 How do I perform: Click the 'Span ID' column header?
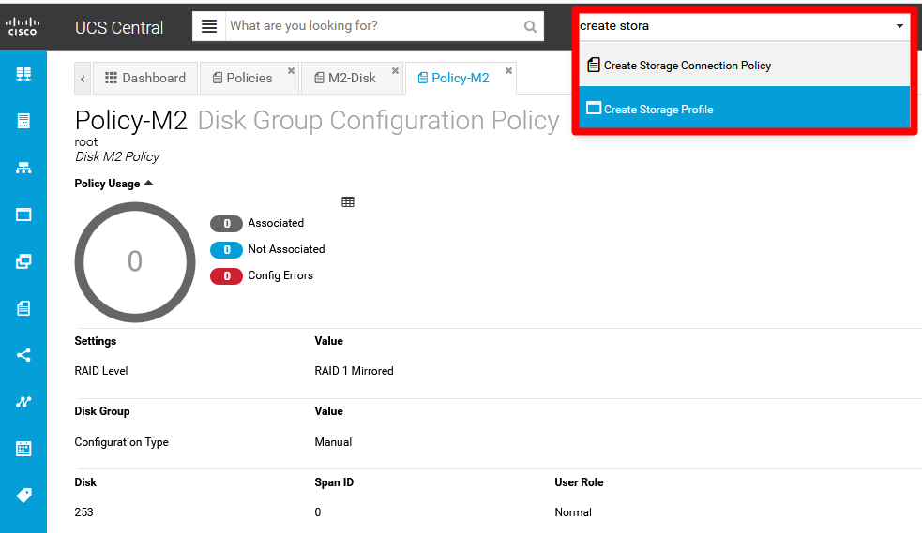pyautogui.click(x=334, y=482)
